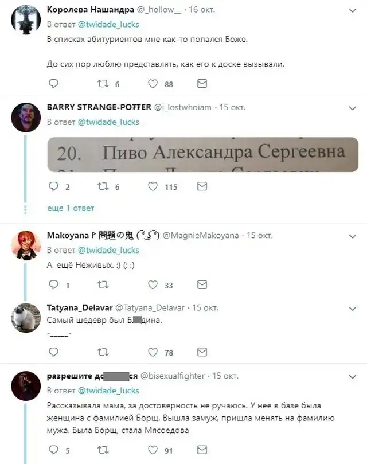Retweet the tweet by @_hollow__
This screenshot has height=464, width=367.
(x=103, y=84)
